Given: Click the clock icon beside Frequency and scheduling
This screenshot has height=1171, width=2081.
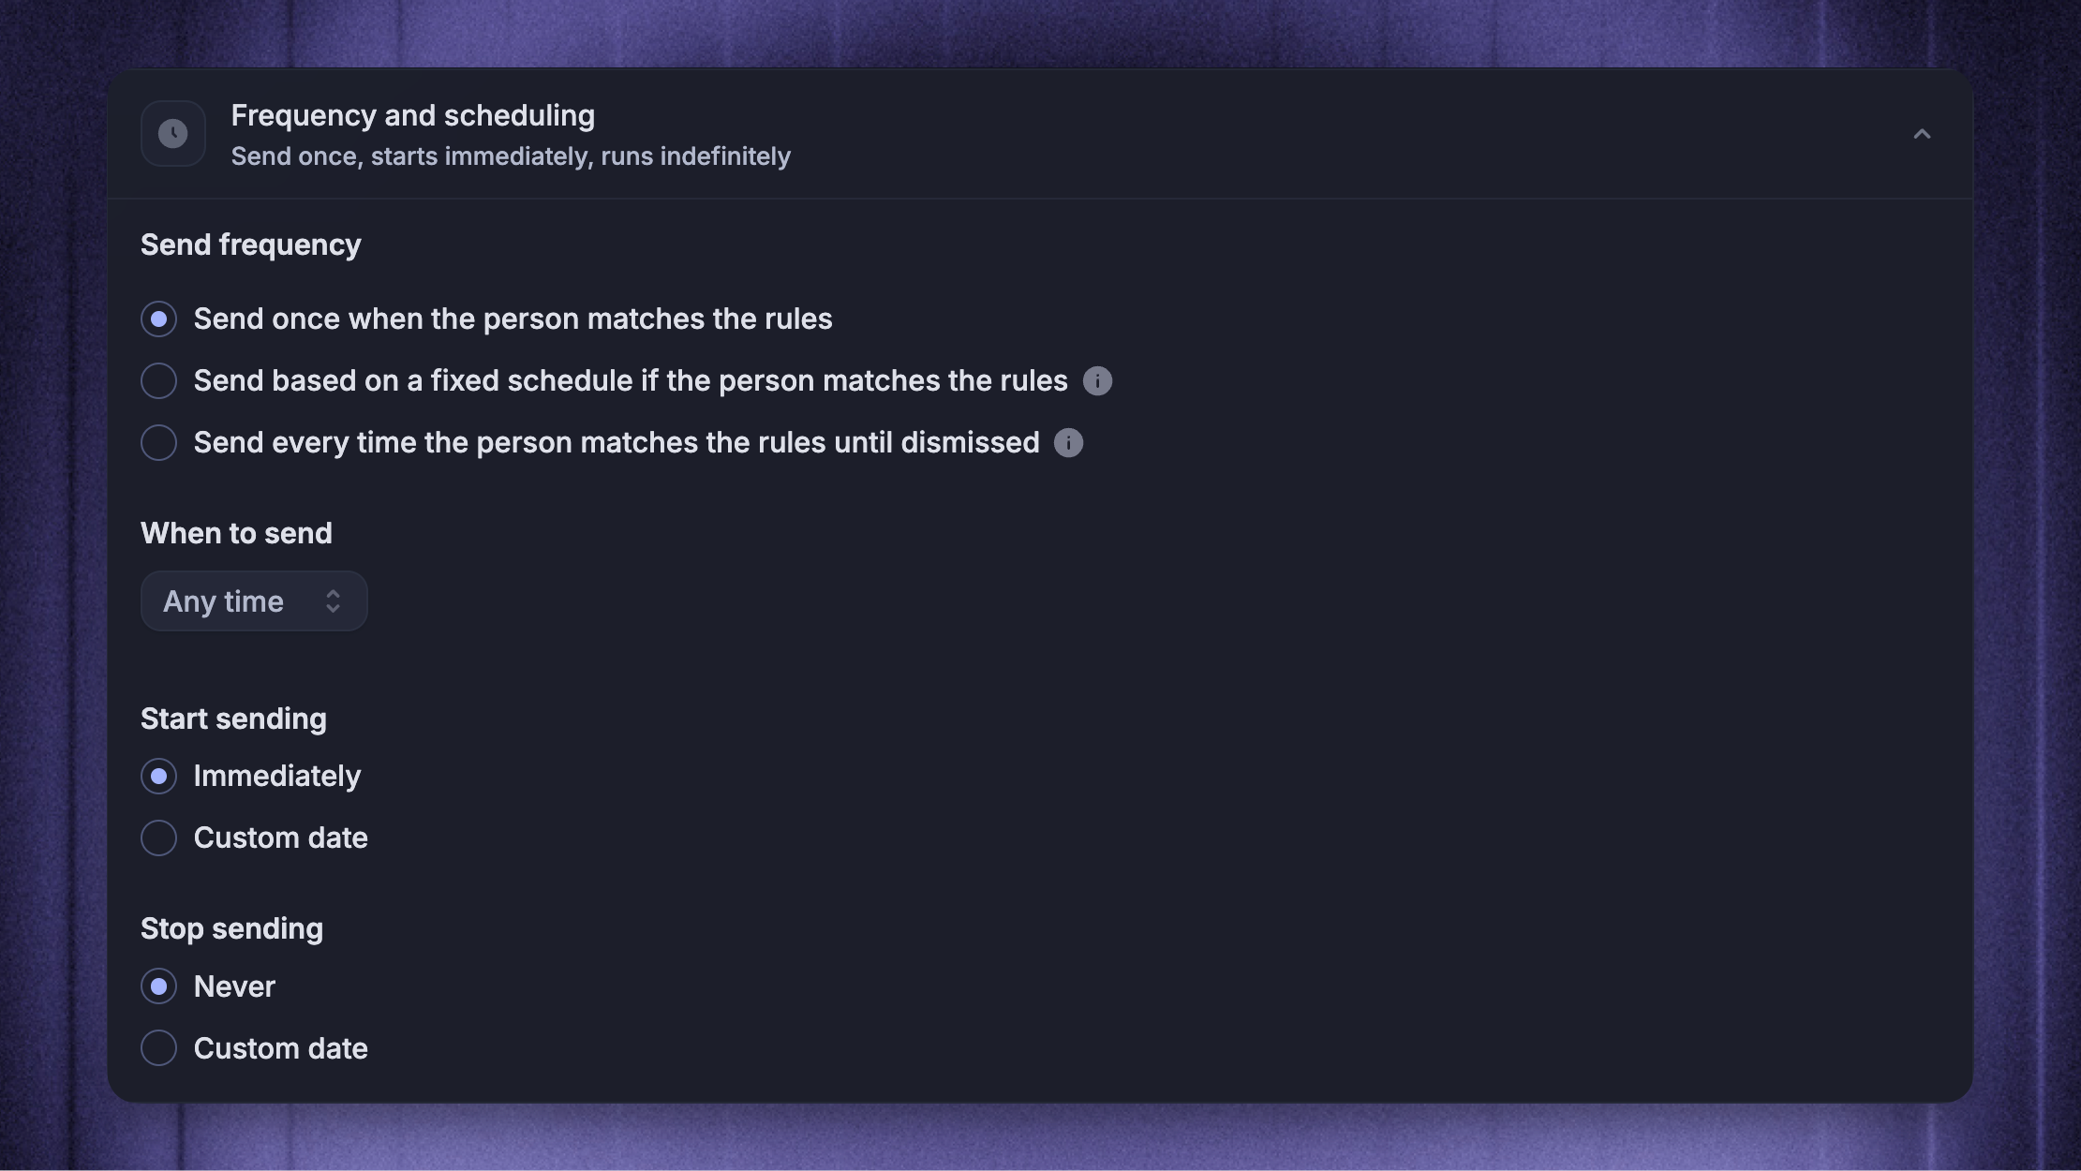Looking at the screenshot, I should tap(173, 134).
